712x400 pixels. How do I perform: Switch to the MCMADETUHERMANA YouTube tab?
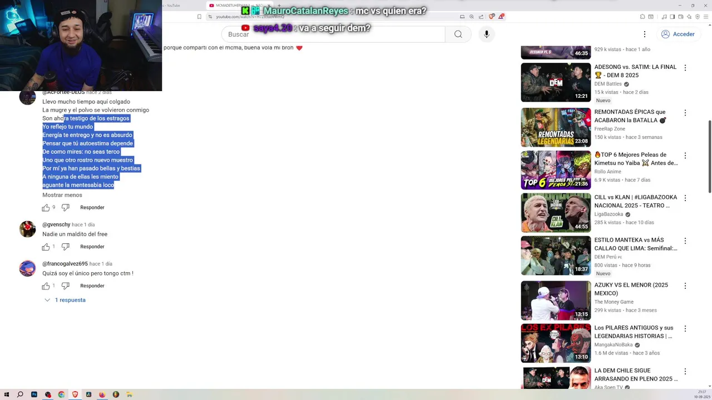click(239, 5)
